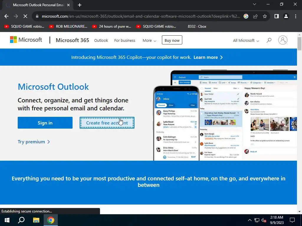The height and width of the screenshot is (226, 302).
Task: Click the search magnifier on the Microsoft site
Action: coord(269,40)
